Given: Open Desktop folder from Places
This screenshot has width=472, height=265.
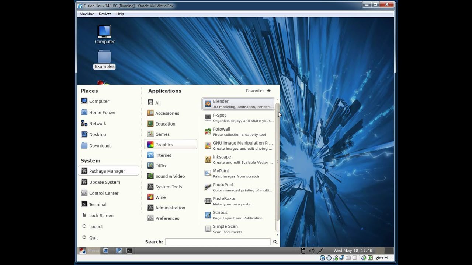Looking at the screenshot, I should pos(108,135).
